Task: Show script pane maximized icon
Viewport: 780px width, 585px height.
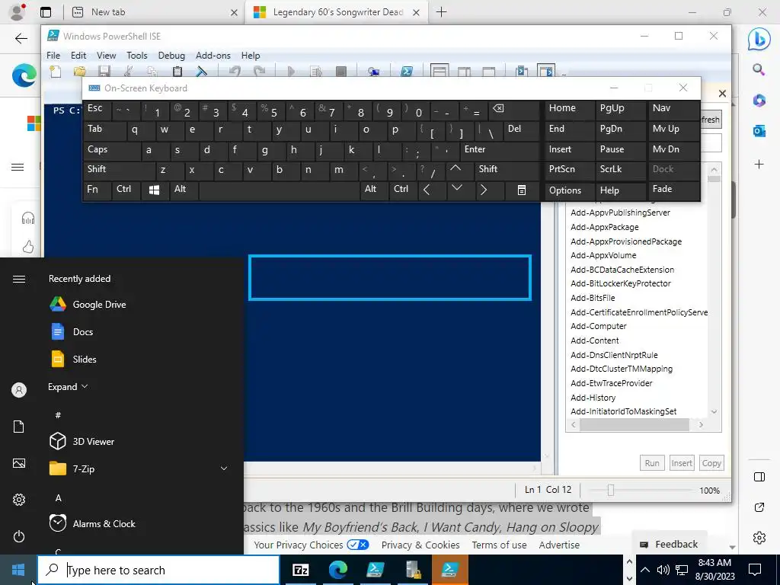Action: [489, 72]
